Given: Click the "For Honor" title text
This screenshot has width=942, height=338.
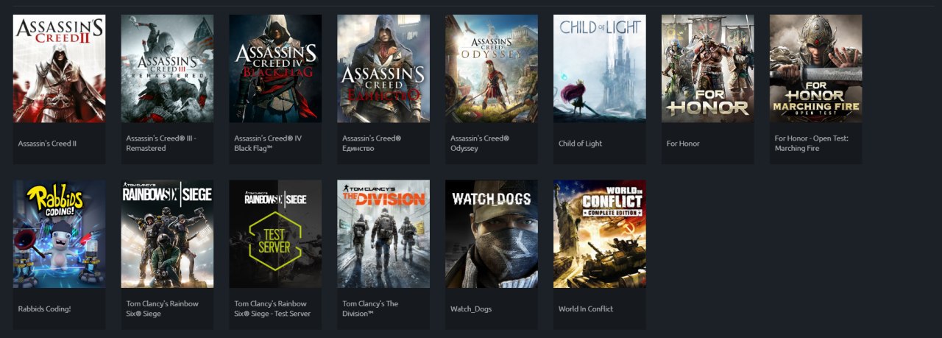Looking at the screenshot, I should pyautogui.click(x=683, y=144).
